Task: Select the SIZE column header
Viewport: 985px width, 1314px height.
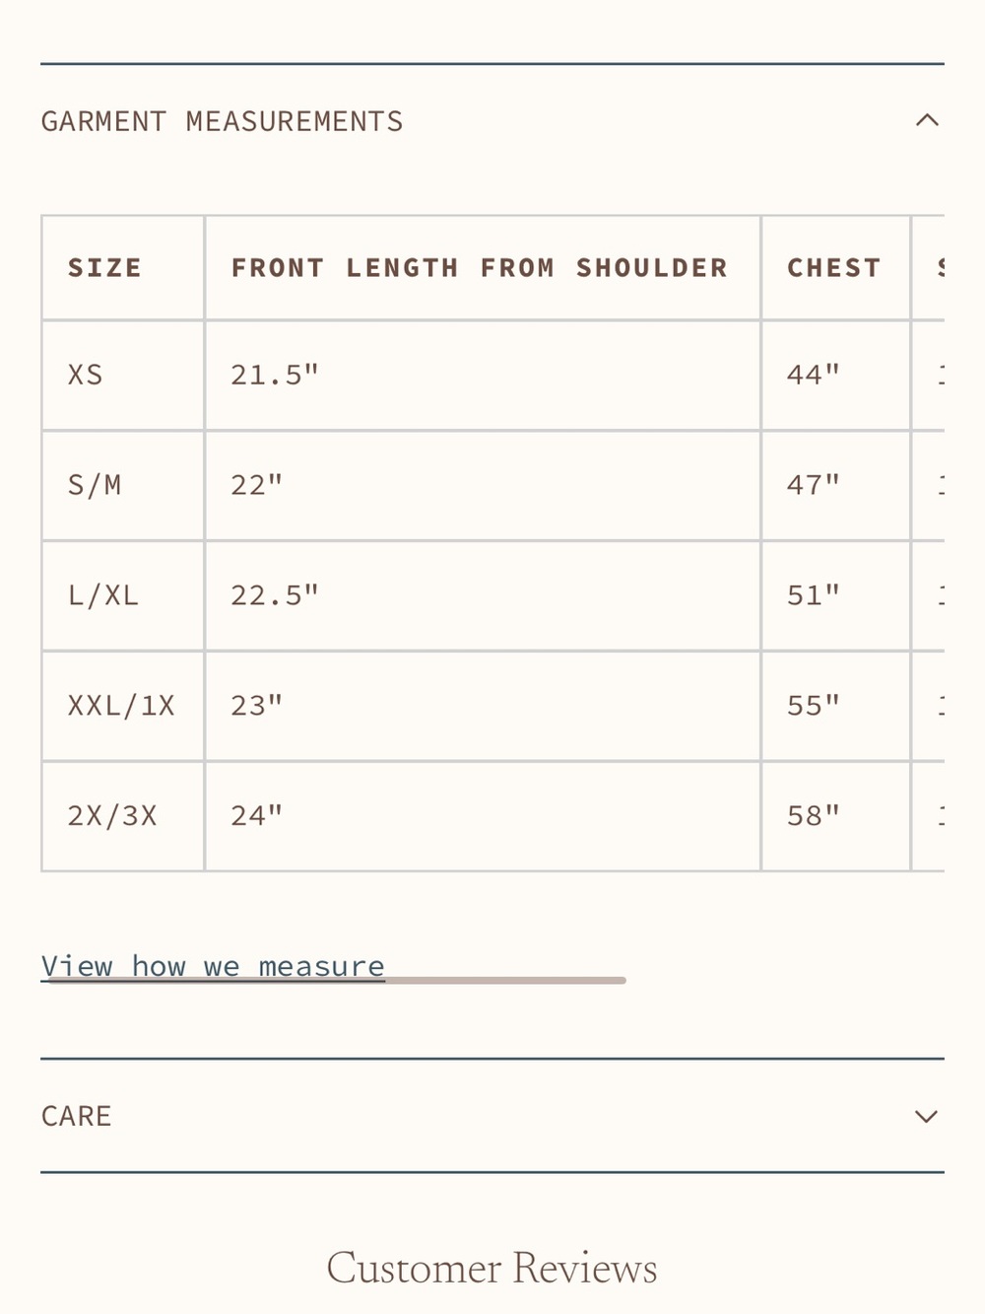Action: point(123,268)
